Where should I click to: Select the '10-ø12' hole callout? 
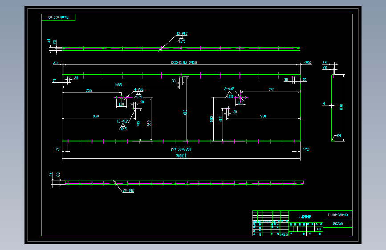(x=122, y=121)
